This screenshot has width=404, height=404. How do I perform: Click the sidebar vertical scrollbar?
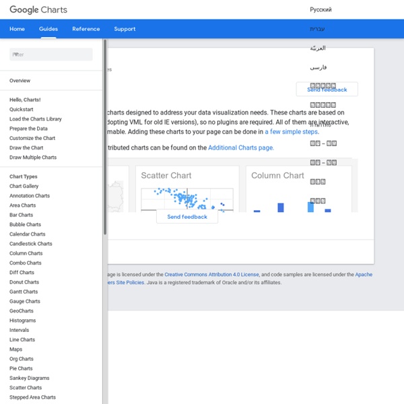tap(105, 137)
